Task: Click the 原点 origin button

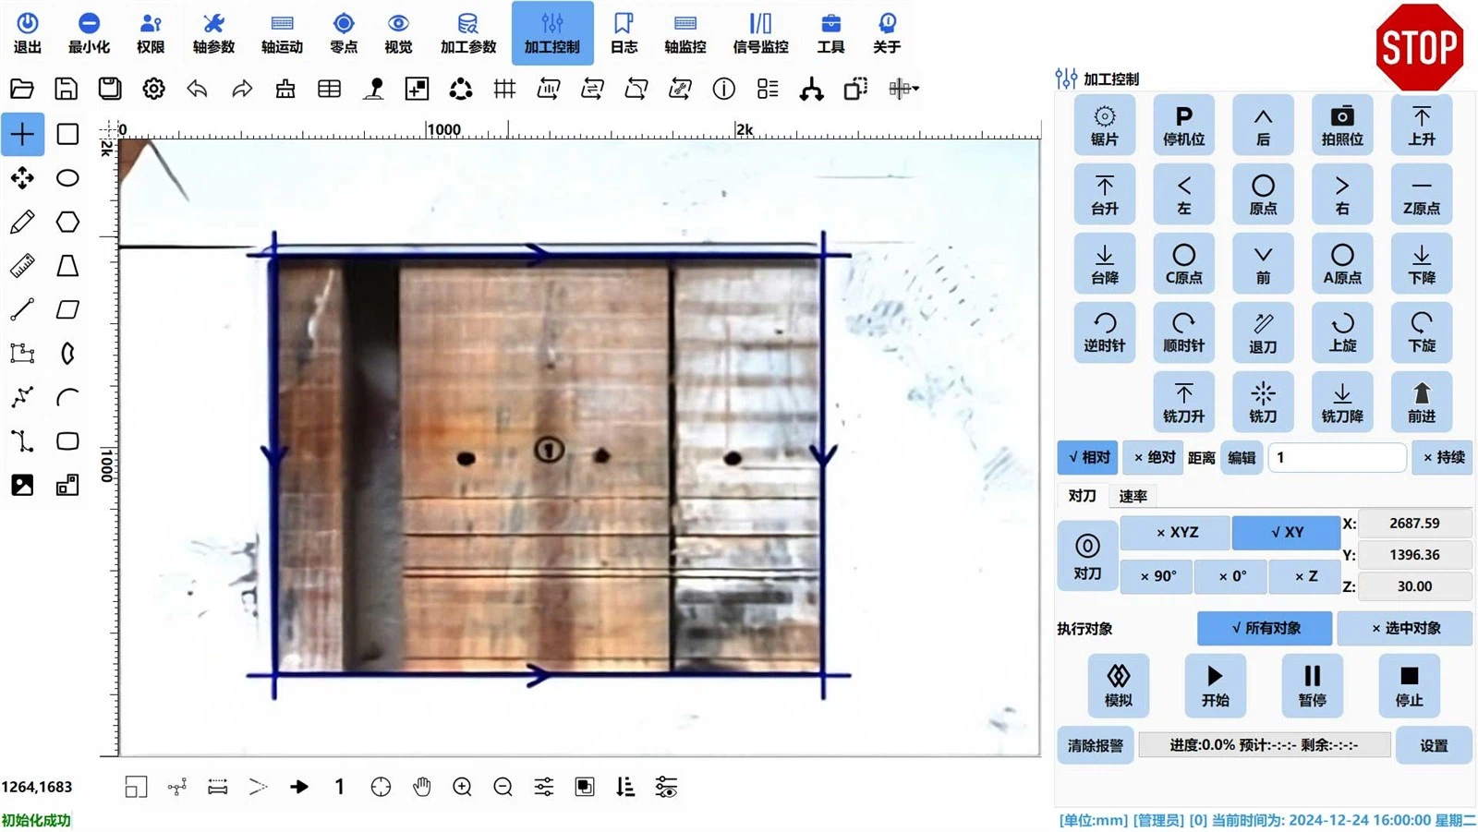Action: click(x=1263, y=194)
